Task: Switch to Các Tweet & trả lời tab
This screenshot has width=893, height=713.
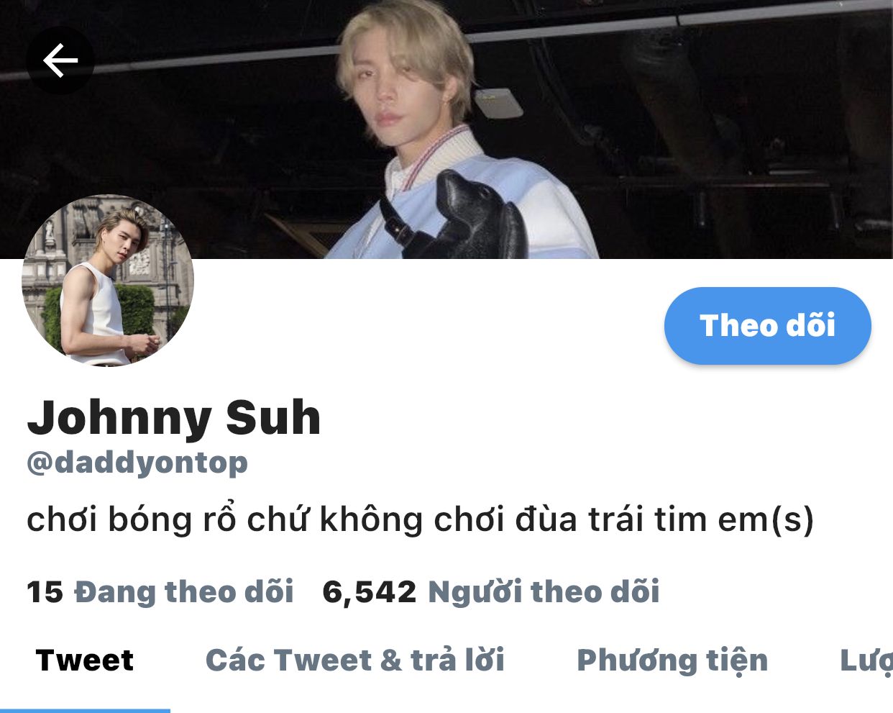Action: click(354, 660)
